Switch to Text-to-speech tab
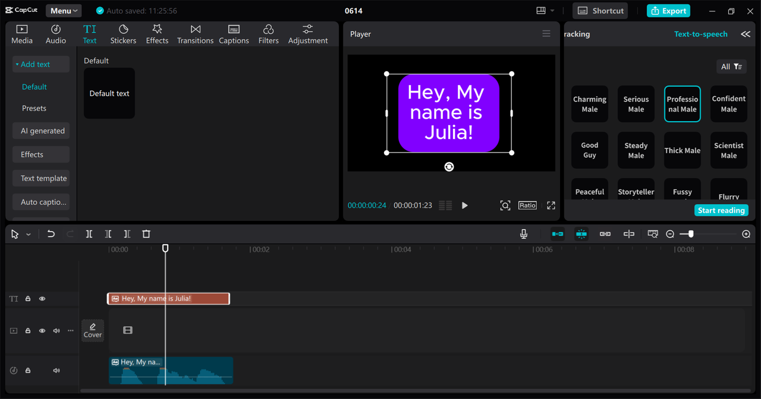Screen dimensions: 761x399 (700, 34)
